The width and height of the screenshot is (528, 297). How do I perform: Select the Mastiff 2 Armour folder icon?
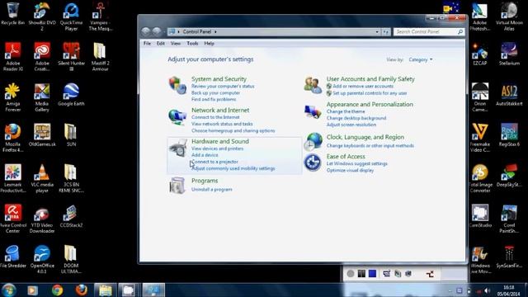pos(100,57)
